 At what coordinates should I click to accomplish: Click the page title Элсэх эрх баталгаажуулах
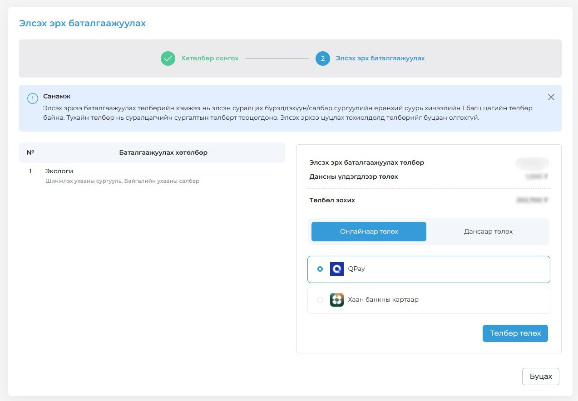pyautogui.click(x=82, y=23)
